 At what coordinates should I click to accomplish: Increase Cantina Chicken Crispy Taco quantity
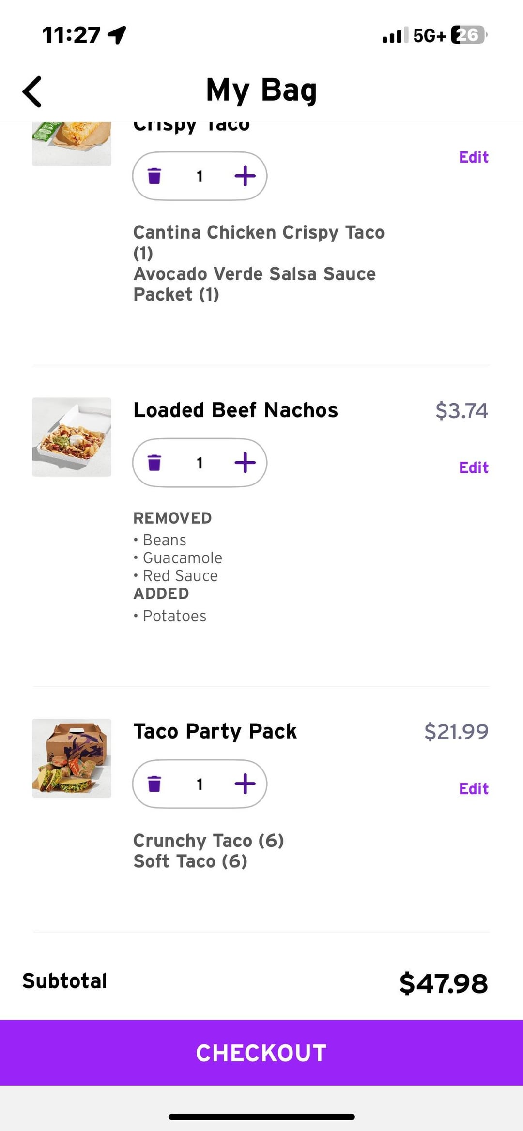[245, 176]
